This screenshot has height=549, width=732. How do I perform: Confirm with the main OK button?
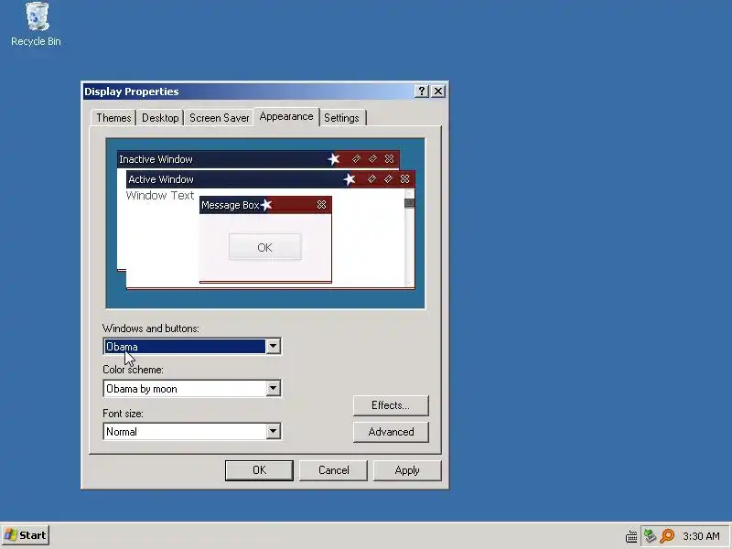point(259,470)
